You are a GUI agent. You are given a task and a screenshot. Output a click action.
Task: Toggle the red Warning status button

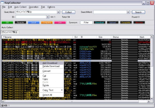coord(139,23)
